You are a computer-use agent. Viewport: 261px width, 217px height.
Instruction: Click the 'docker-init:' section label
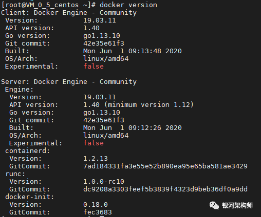click(29, 197)
